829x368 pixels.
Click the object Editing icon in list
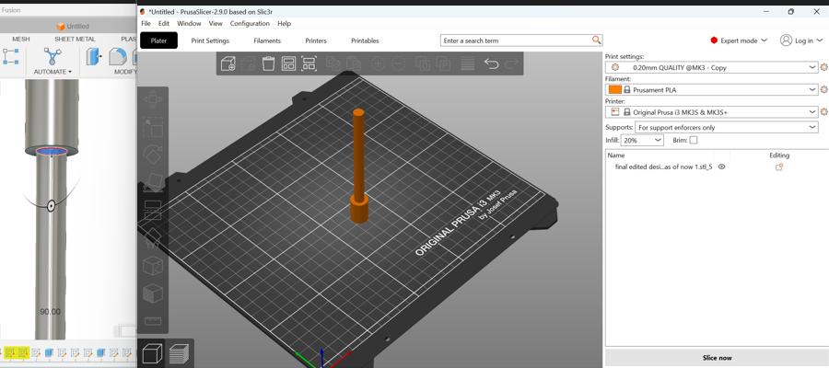point(778,167)
